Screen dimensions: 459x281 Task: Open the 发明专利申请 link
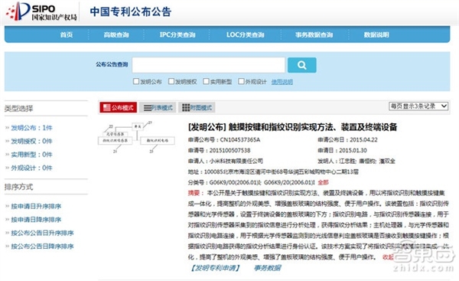[215, 268]
